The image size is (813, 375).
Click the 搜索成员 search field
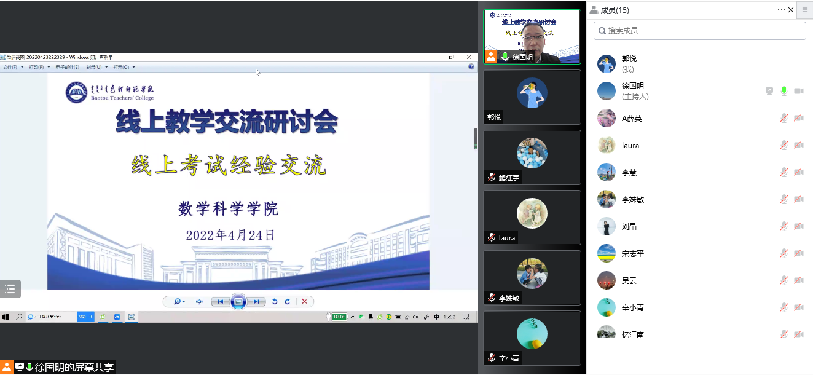[x=699, y=31]
